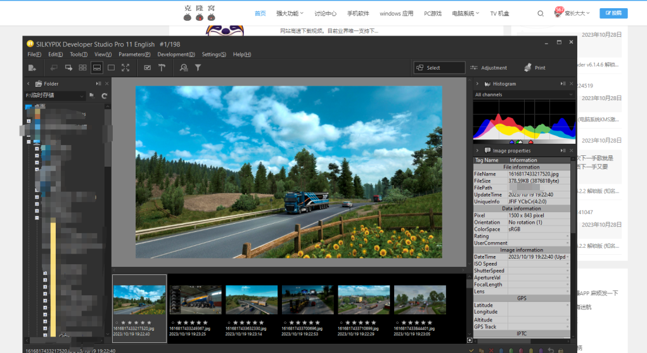This screenshot has height=353, width=647.
Task: Click the green check mark status bar icon
Action: (x=471, y=350)
